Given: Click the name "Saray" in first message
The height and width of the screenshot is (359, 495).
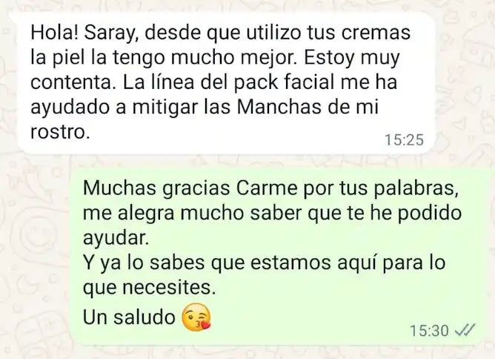Looking at the screenshot, I should [x=110, y=33].
